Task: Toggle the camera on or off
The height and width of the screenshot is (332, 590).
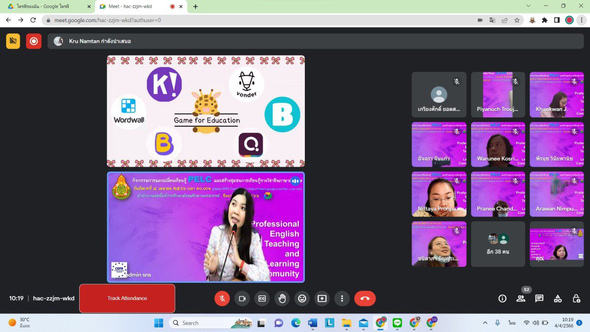Action: 242,298
